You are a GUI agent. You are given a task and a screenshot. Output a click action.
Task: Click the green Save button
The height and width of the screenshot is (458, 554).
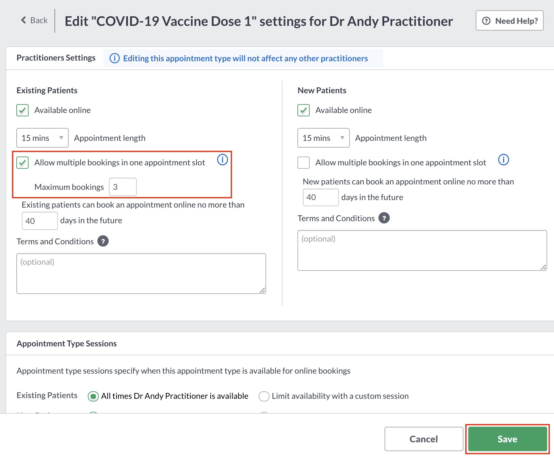pos(507,439)
